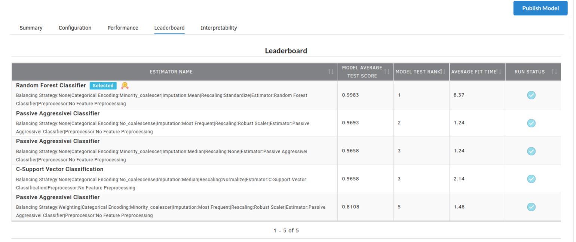Viewport: 576px width, 242px height.
Task: Click the 1.48 average fit time value
Action: coord(459,207)
